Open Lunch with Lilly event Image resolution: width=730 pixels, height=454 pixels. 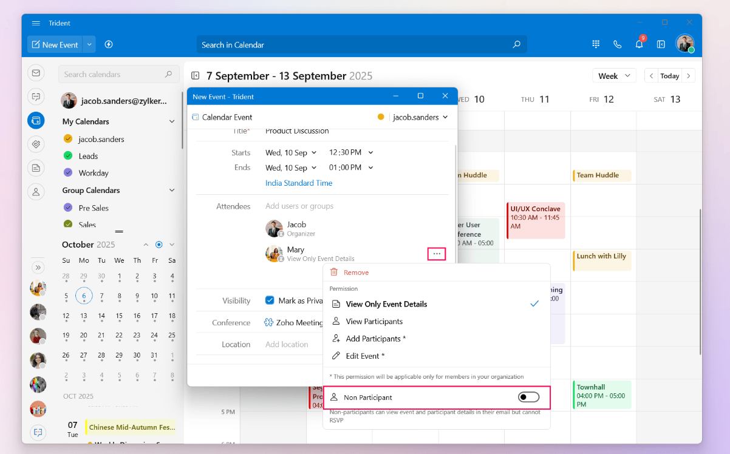click(x=602, y=260)
